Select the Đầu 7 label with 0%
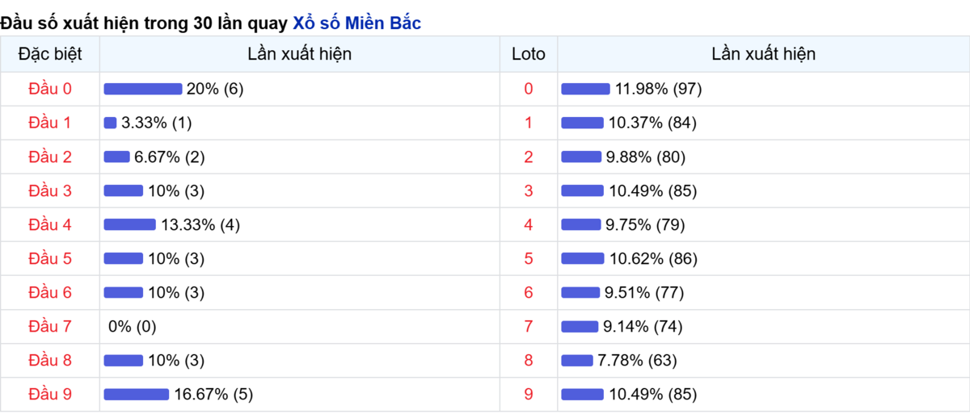The width and height of the screenshot is (970, 414). tap(50, 327)
